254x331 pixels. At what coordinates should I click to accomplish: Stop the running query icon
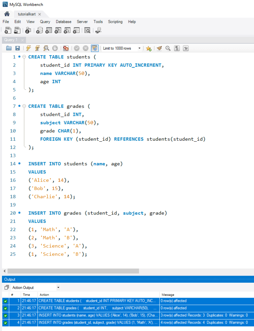tap(55, 48)
